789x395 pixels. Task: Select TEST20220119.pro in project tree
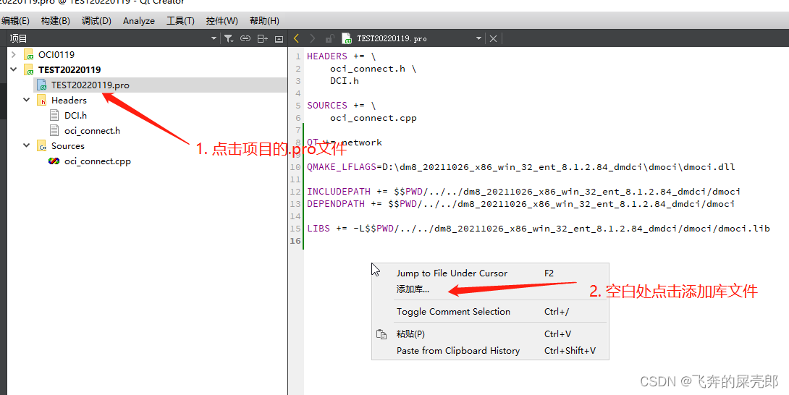[x=90, y=85]
